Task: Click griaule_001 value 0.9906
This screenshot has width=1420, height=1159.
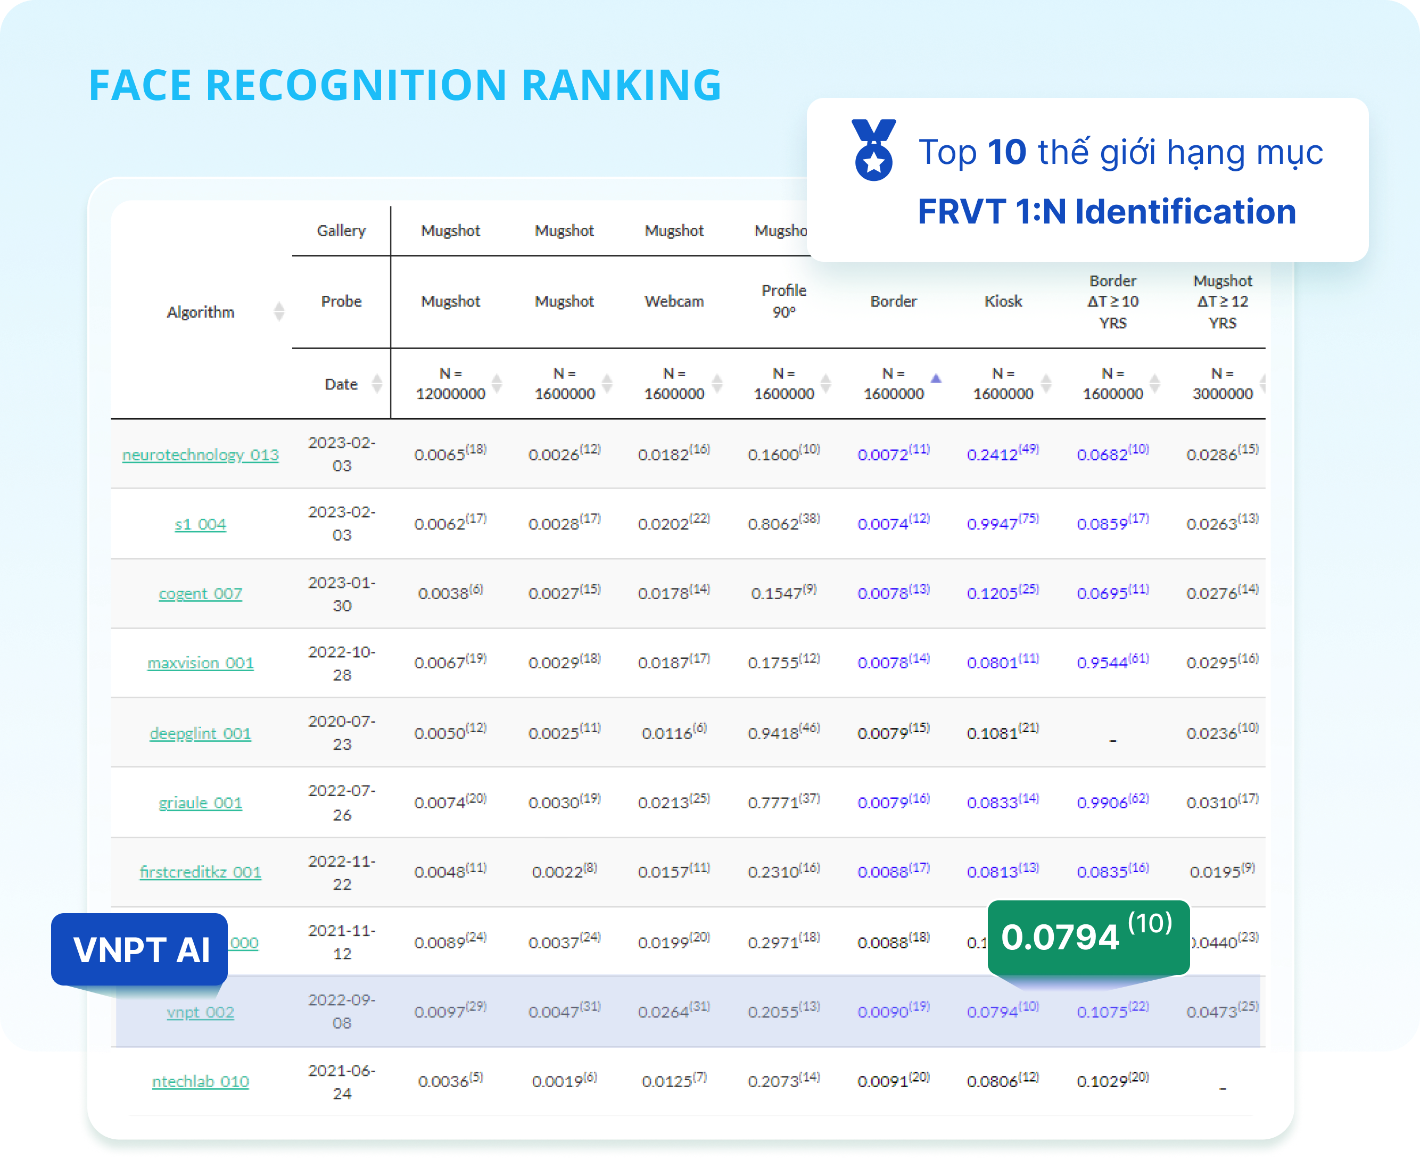Action: click(1112, 801)
